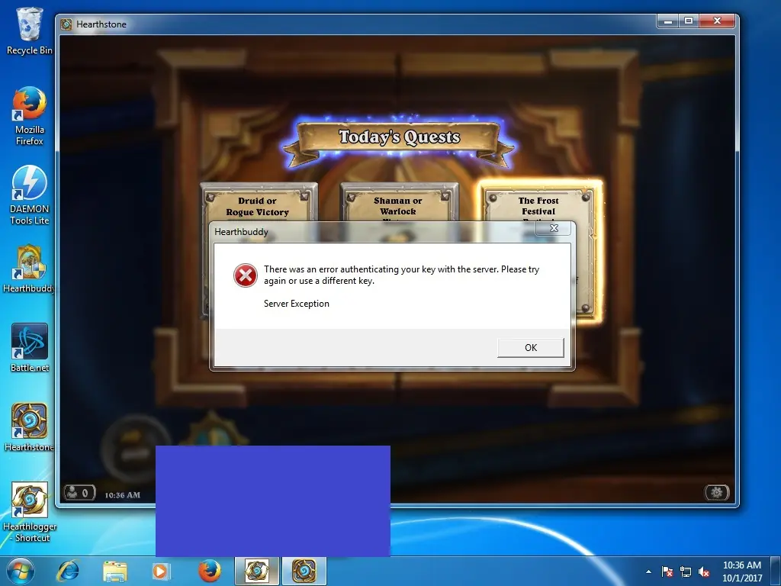
Task: Close the Hearthbuddy error dialog
Action: pyautogui.click(x=554, y=228)
